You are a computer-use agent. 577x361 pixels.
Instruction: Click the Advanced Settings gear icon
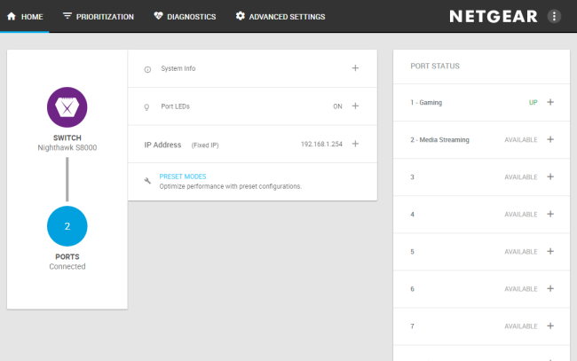(241, 16)
